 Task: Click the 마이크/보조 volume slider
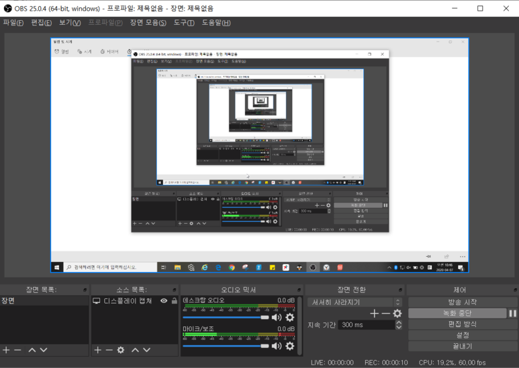226,346
